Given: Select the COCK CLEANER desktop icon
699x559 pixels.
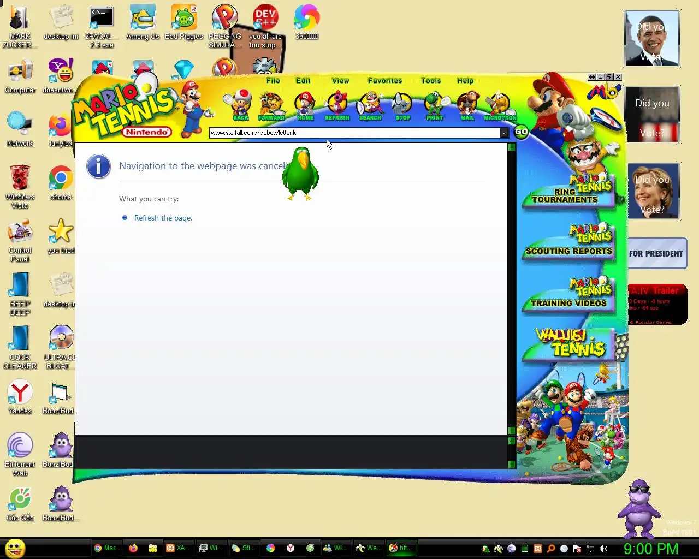Looking at the screenshot, I should [x=20, y=348].
